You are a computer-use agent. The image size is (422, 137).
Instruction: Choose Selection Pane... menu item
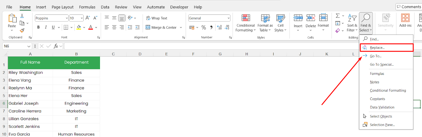pos(386,125)
